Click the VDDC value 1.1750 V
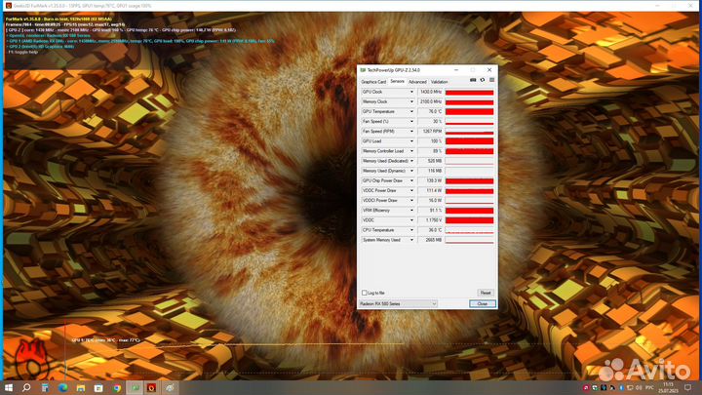This screenshot has height=395, width=702. pyautogui.click(x=430, y=219)
